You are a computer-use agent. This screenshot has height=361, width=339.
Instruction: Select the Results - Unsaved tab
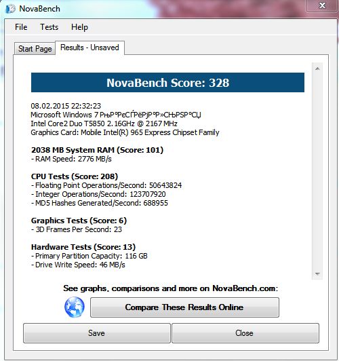coord(89,47)
